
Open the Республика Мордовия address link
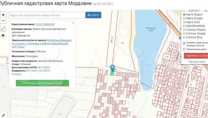(42, 43)
